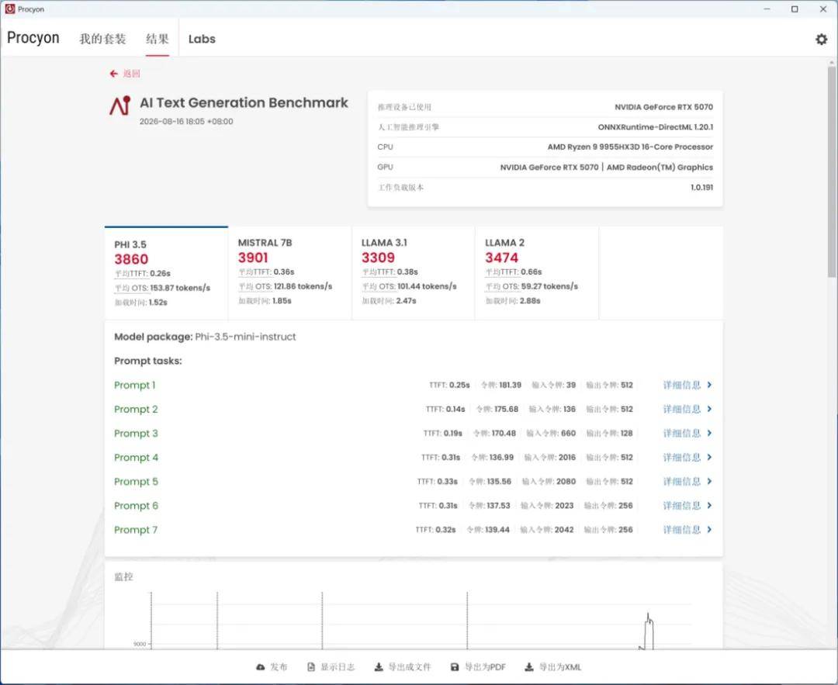This screenshot has height=685, width=838.
Task: Click the benchmark date 2026-08-16 18:05
Action: [x=186, y=121]
